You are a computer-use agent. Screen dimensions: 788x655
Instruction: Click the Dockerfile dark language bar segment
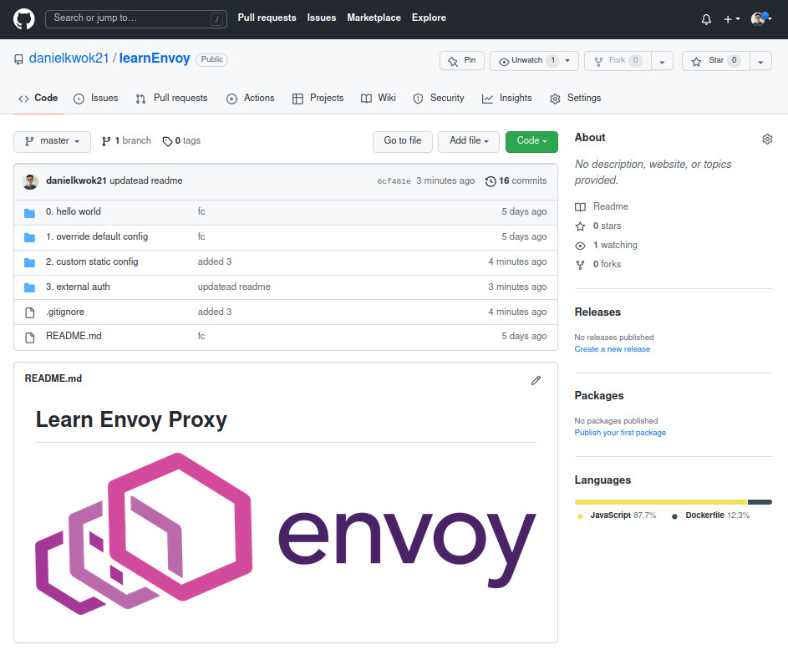click(760, 502)
